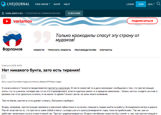Click the post date 6 августа 2019, 16:05
161x115 pixels.
[x=12, y=66]
